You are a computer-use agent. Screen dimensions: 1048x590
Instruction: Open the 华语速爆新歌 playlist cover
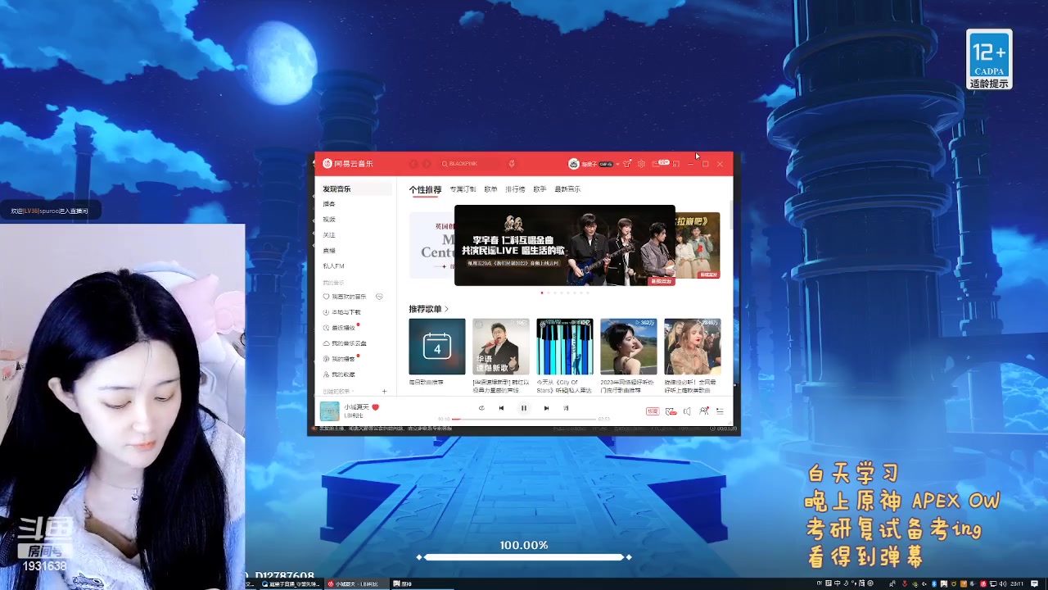501,347
